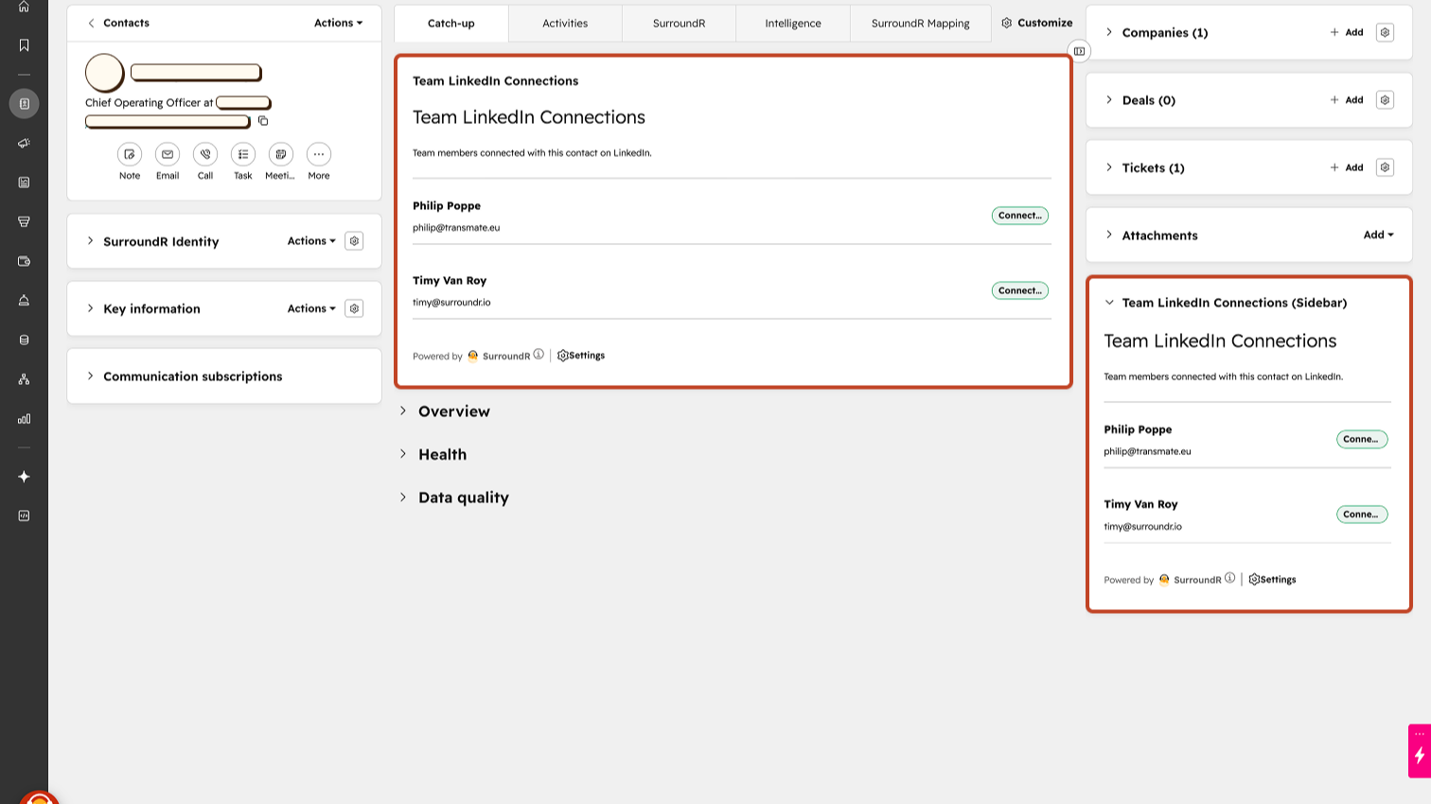The height and width of the screenshot is (804, 1431).
Task: Open the Home icon in the left navigation
Action: tap(24, 7)
